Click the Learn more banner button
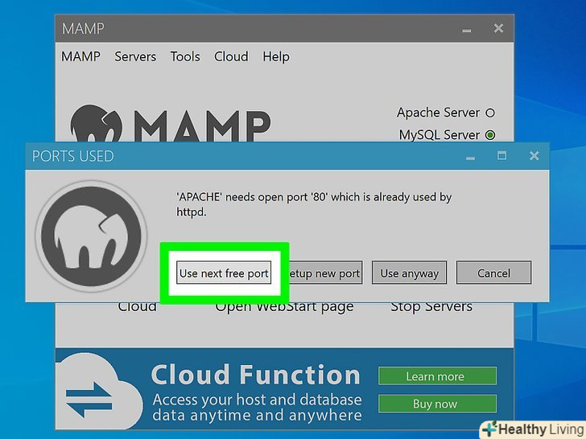 437,376
